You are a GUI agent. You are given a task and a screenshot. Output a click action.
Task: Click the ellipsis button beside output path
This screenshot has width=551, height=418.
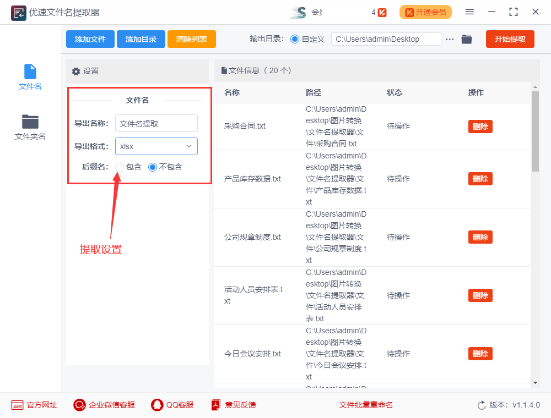[450, 39]
